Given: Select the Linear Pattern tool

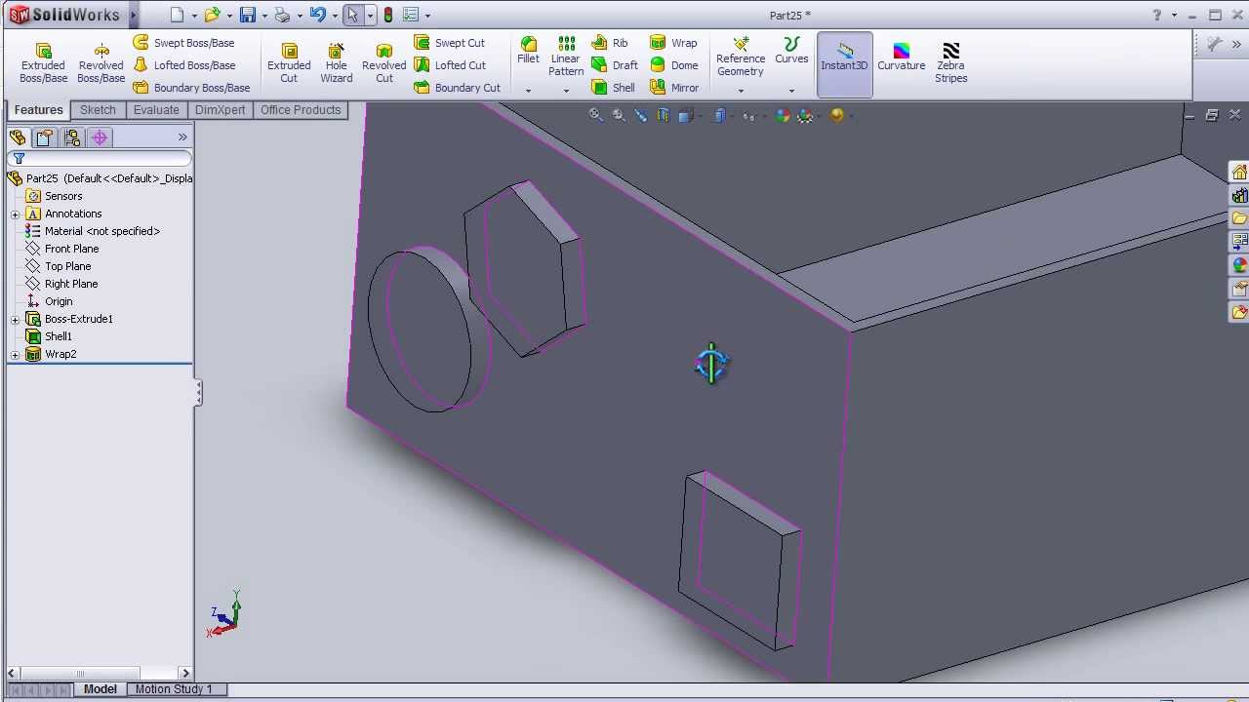Looking at the screenshot, I should coord(565,57).
